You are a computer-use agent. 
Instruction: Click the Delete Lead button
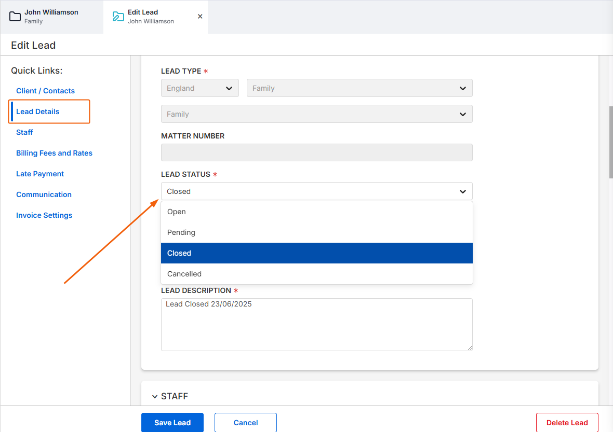(567, 423)
